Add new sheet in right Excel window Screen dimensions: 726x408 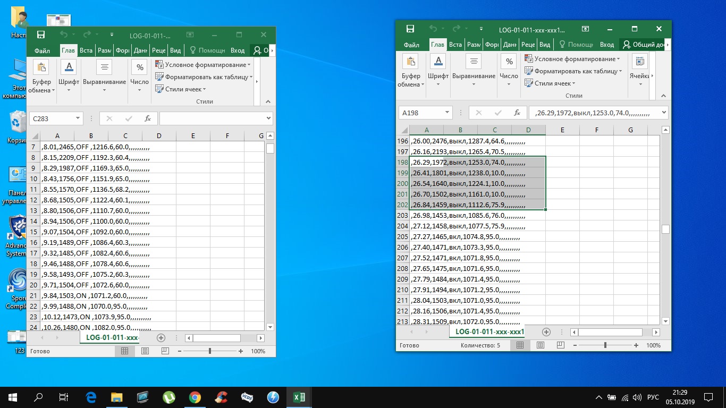click(x=546, y=331)
